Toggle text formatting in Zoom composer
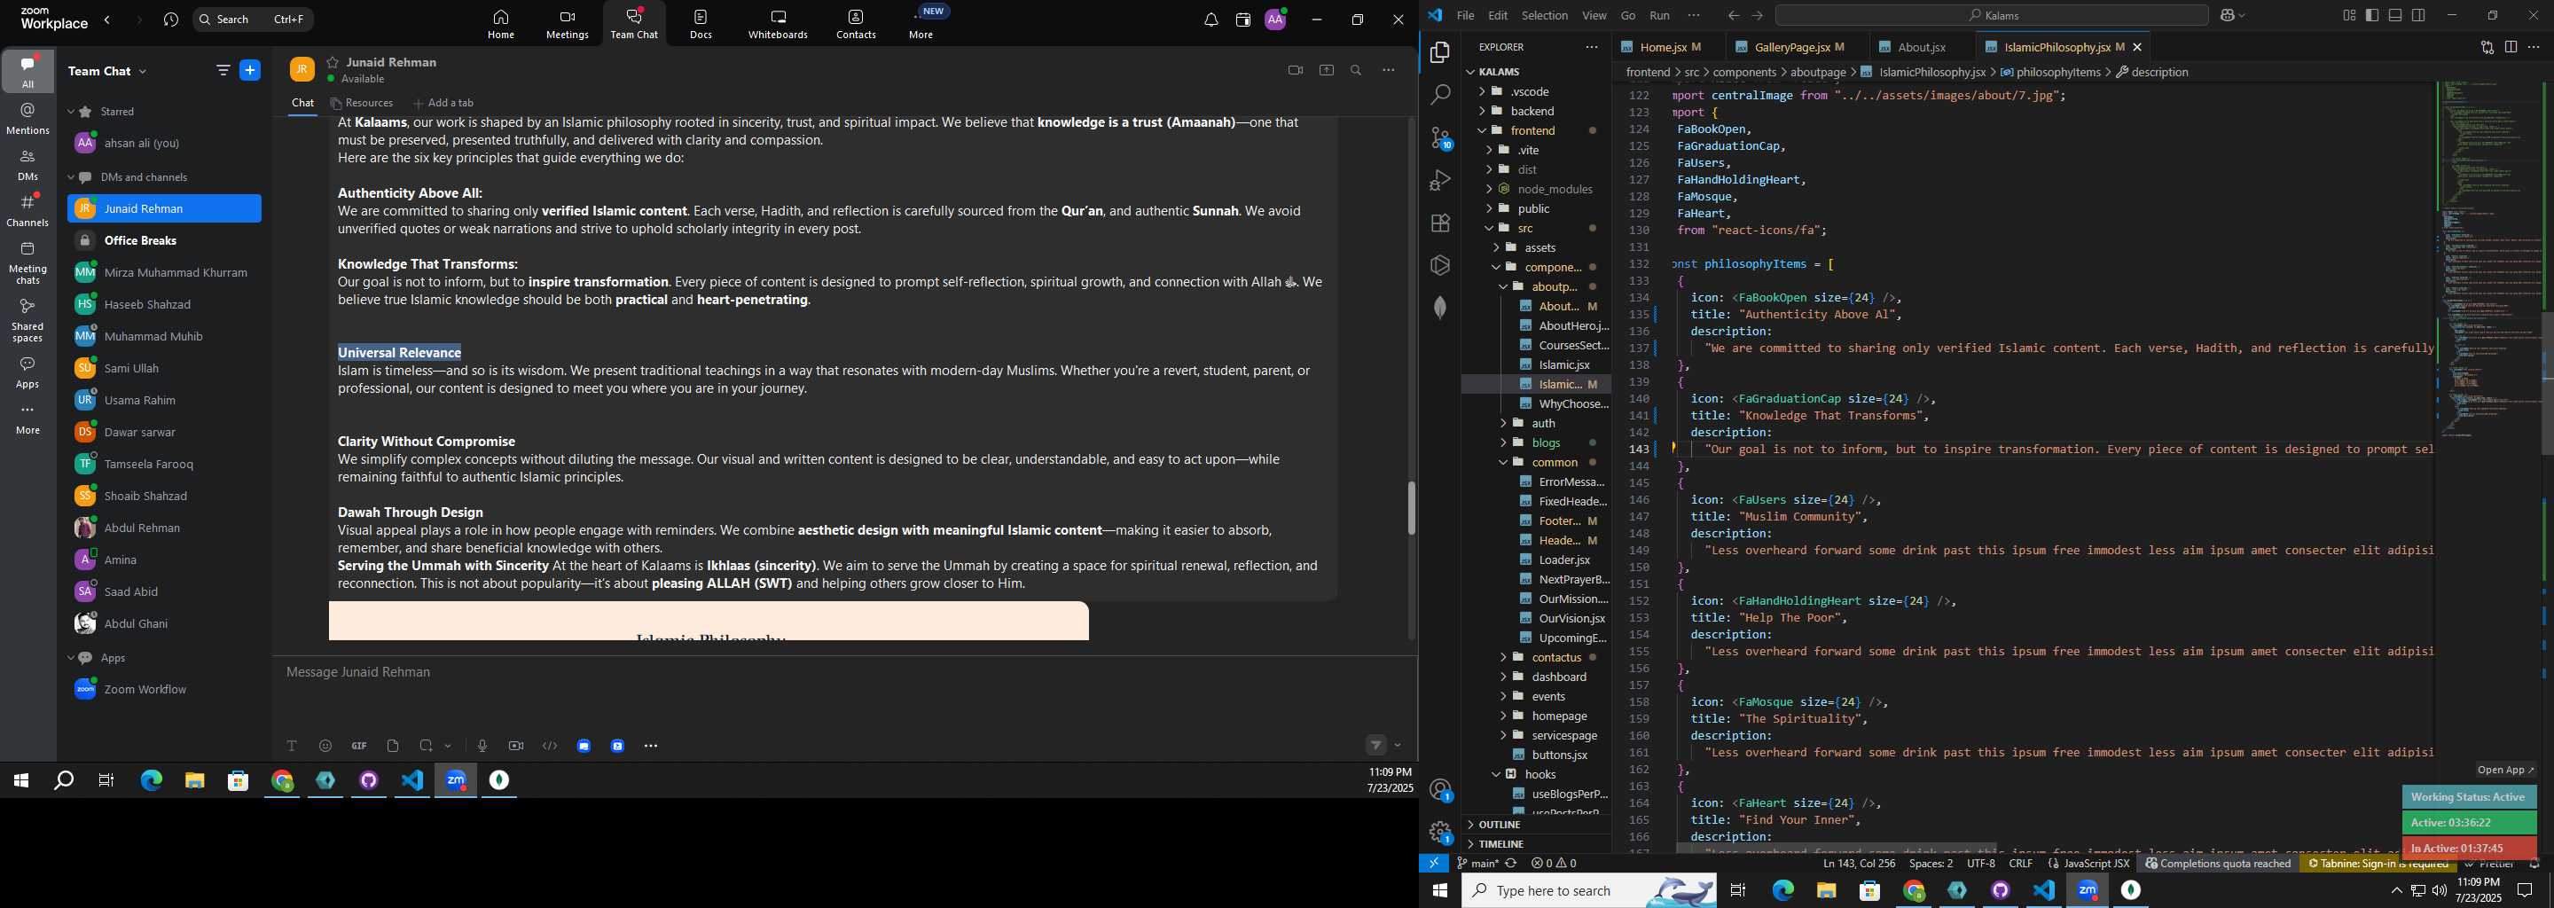Viewport: 2554px width, 908px height. pos(292,746)
